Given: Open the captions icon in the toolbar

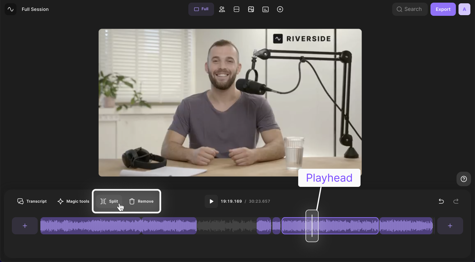Looking at the screenshot, I should coord(266,9).
